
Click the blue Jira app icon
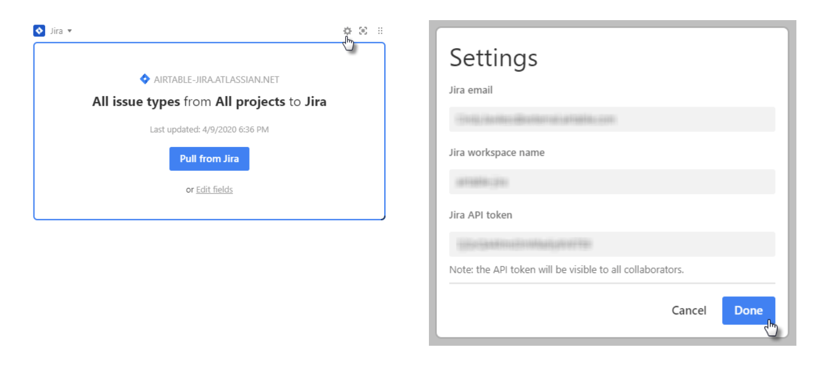pos(39,31)
